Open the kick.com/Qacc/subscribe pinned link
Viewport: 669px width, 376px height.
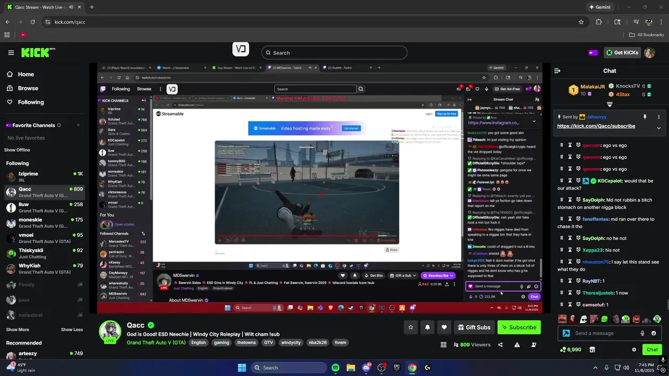pos(596,126)
